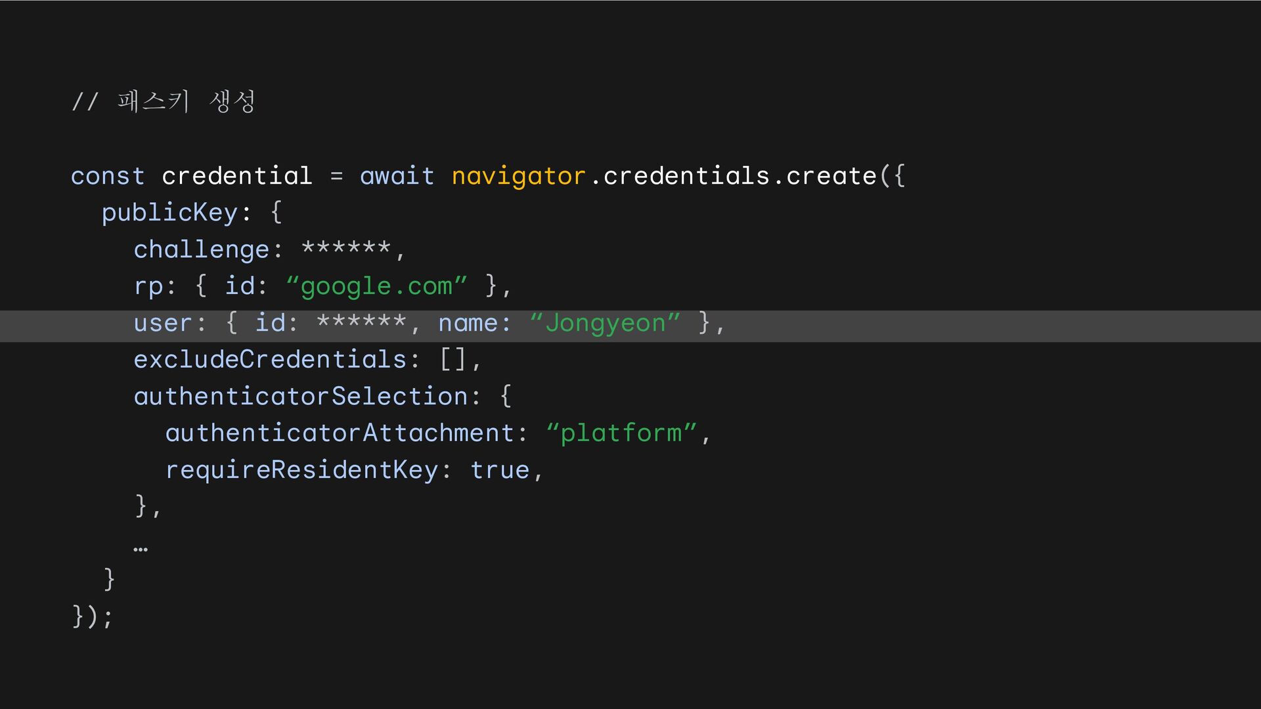Click the Korean comment text at top
This screenshot has width=1261, height=709.
click(164, 102)
